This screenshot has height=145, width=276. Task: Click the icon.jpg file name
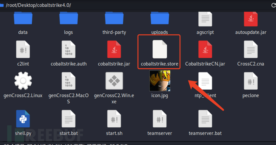click(160, 96)
